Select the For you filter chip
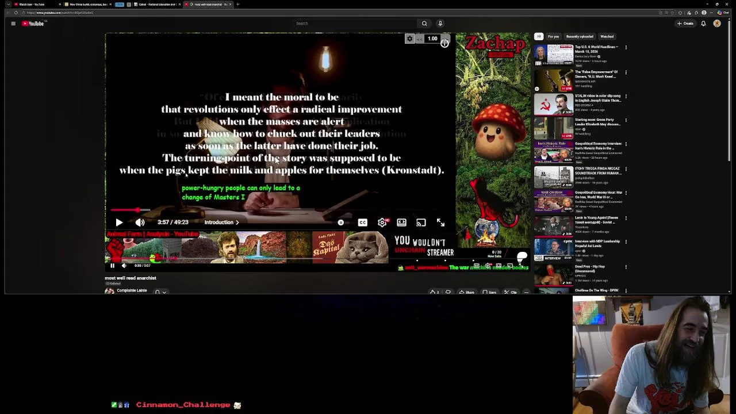736x414 pixels. [x=553, y=37]
